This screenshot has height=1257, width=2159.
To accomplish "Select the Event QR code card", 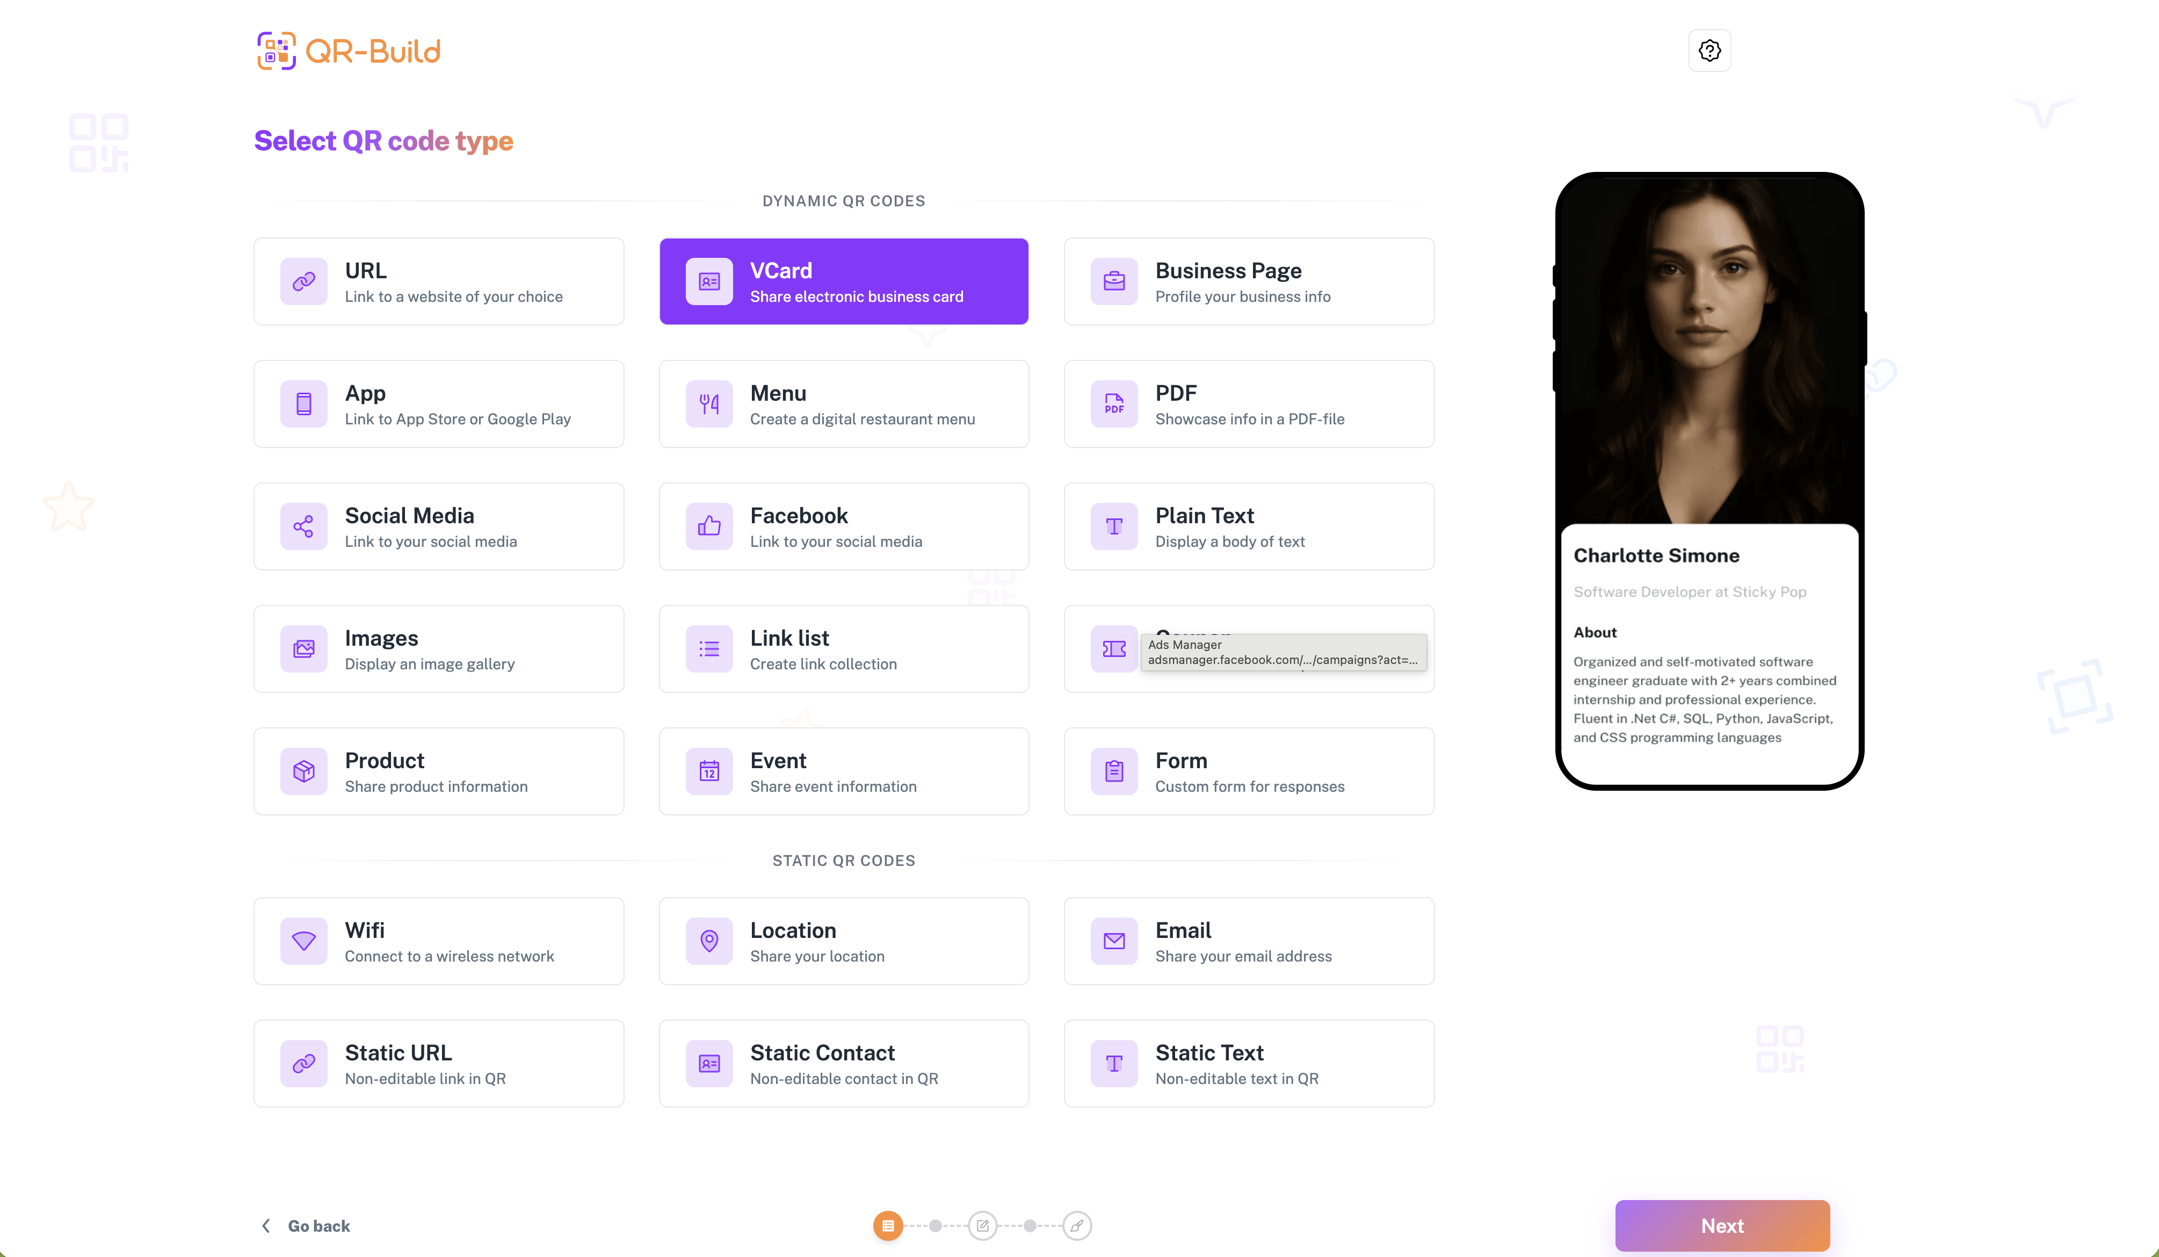I will point(843,771).
